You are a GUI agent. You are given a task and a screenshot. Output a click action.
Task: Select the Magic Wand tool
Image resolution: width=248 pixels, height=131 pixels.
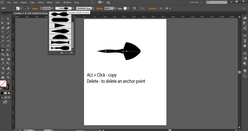click(x=3, y=23)
